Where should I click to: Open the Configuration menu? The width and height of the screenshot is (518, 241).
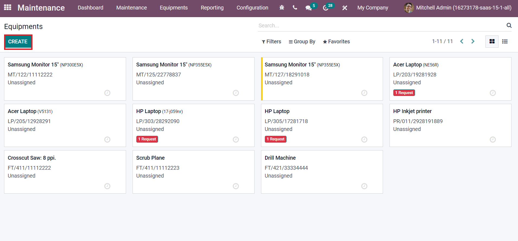point(252,8)
